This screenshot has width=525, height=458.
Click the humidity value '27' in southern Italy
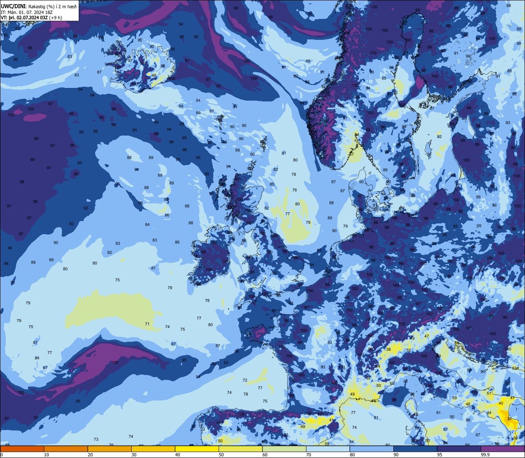509,419
